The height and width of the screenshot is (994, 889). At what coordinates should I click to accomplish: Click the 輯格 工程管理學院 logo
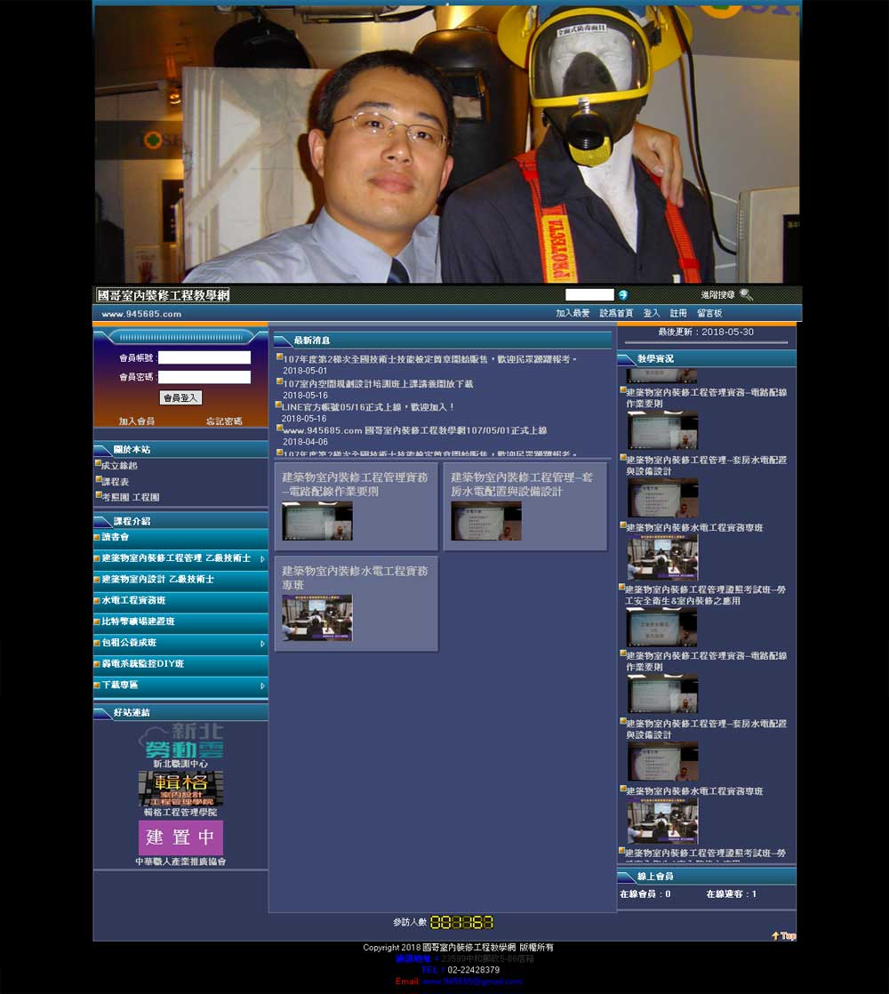coord(180,789)
